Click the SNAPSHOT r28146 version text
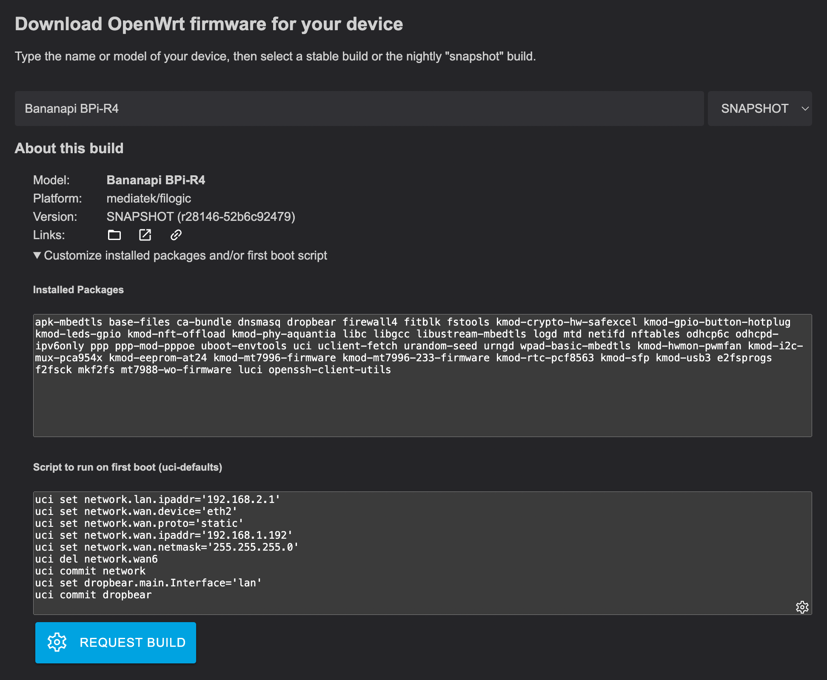Screen dimensions: 827x680 pyautogui.click(x=200, y=217)
